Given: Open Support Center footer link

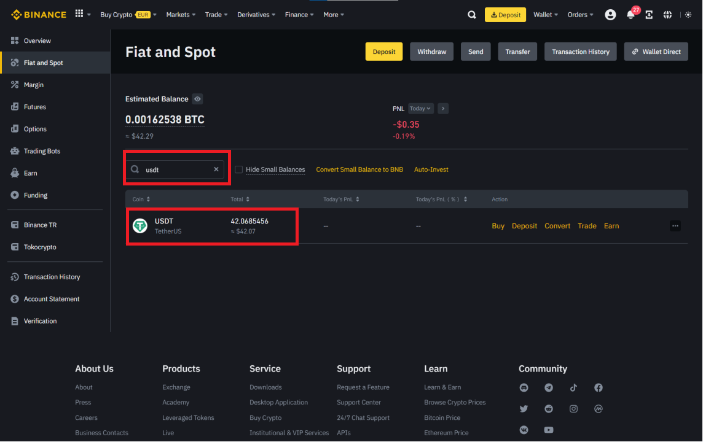Looking at the screenshot, I should (x=359, y=402).
